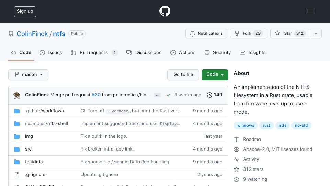The width and height of the screenshot is (330, 186).
Task: Click the Sign up button
Action: click(x=25, y=11)
